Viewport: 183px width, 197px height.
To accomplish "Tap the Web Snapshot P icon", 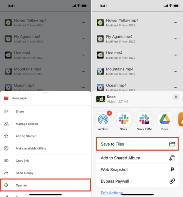I will click(172, 169).
